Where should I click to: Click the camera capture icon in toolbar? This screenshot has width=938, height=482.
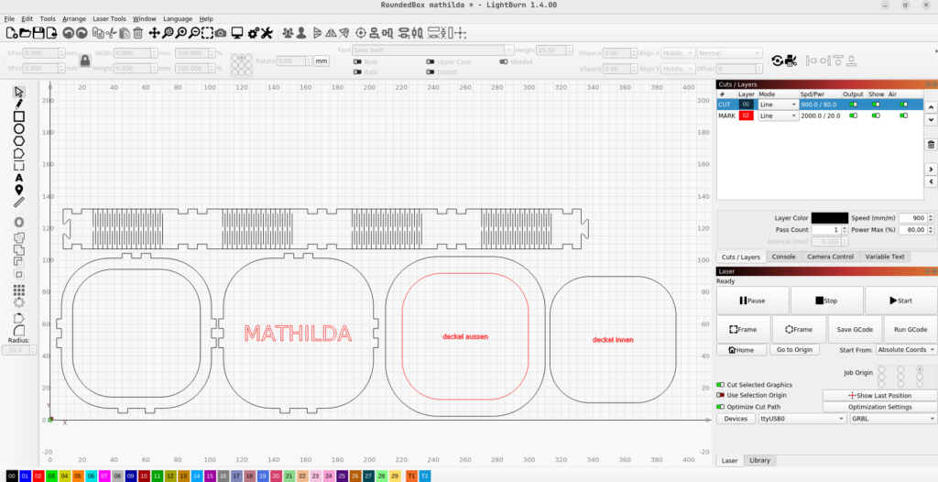(220, 33)
